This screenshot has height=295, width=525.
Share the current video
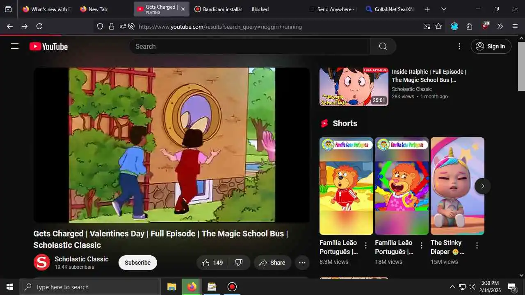pos(272,263)
